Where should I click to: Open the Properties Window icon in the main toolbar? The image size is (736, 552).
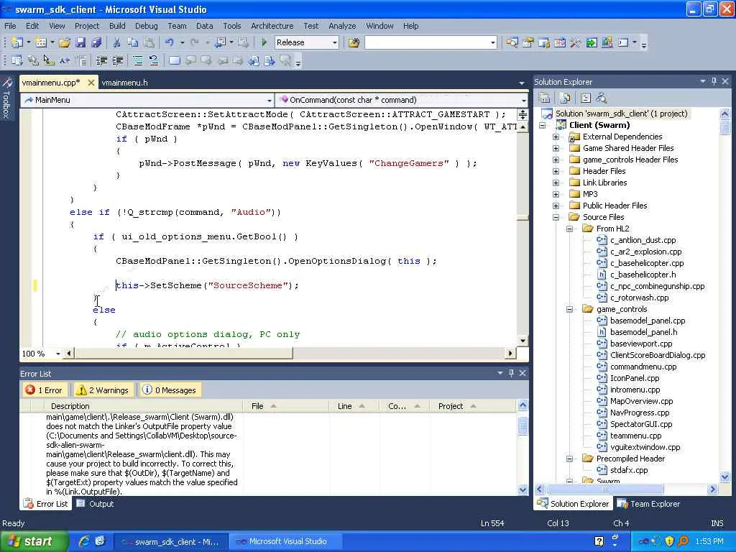(528, 42)
